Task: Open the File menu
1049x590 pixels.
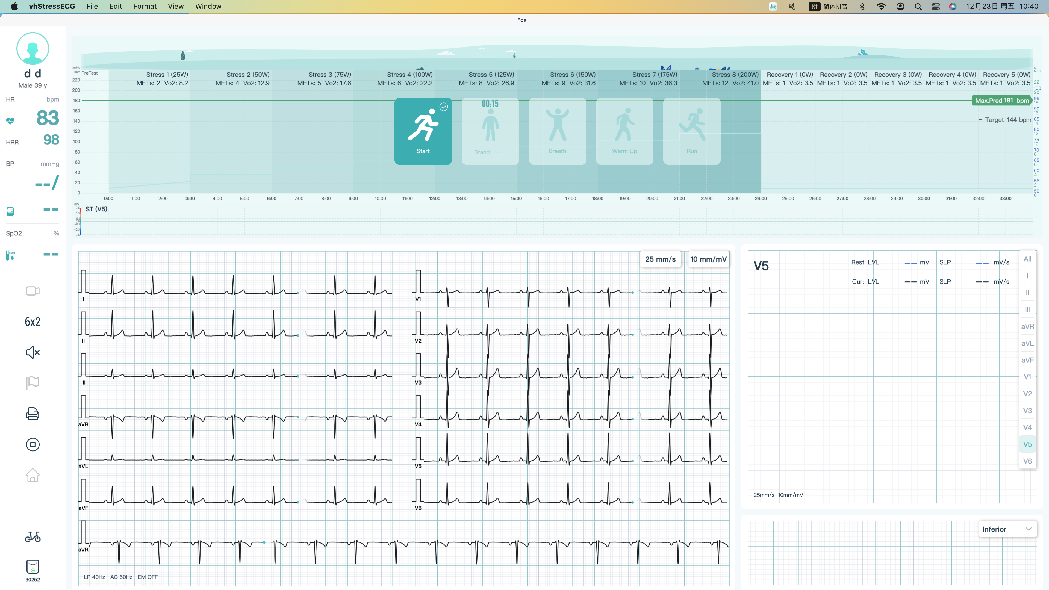Action: (92, 6)
